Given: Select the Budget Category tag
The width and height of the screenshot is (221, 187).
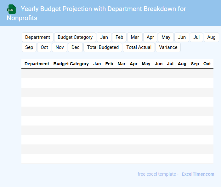Looking at the screenshot, I should (x=75, y=37).
